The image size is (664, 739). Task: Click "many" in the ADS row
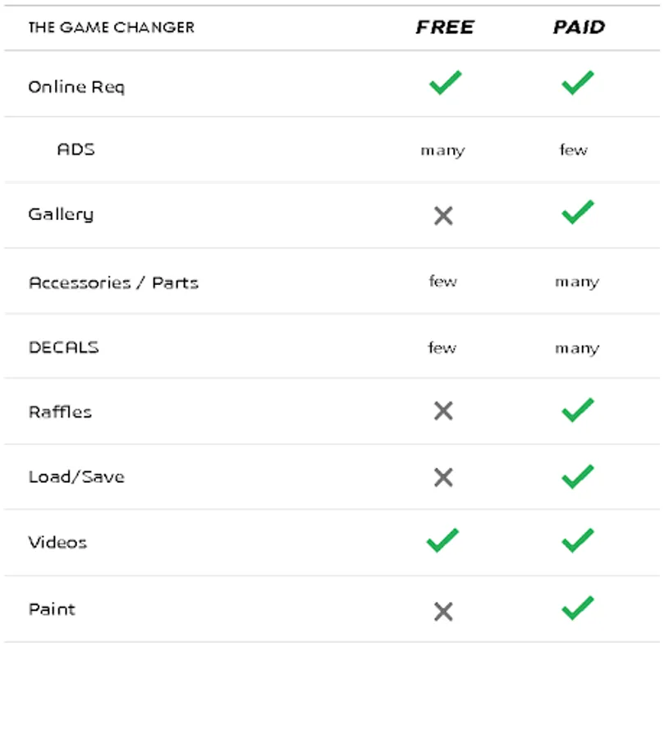(442, 150)
